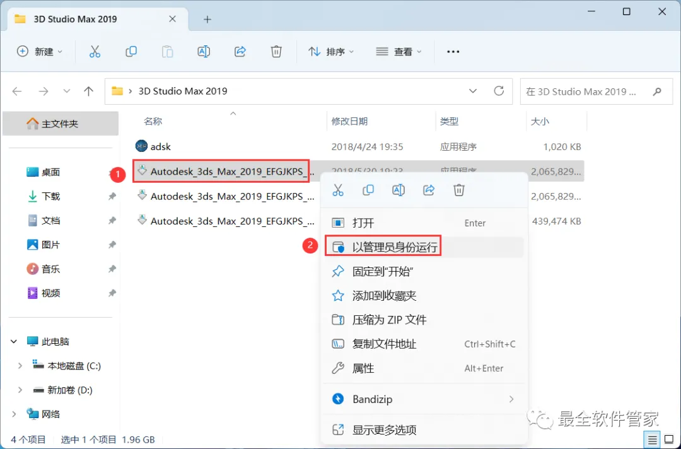Image resolution: width=681 pixels, height=449 pixels.
Task: Go forward with the right arrow
Action: [44, 91]
